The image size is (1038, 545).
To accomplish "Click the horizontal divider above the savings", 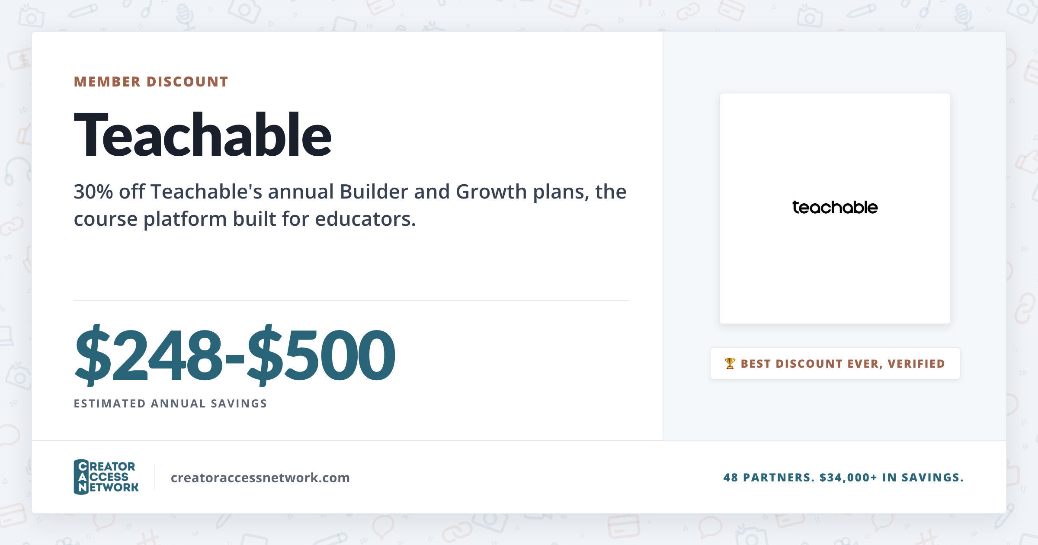I will pos(351,301).
